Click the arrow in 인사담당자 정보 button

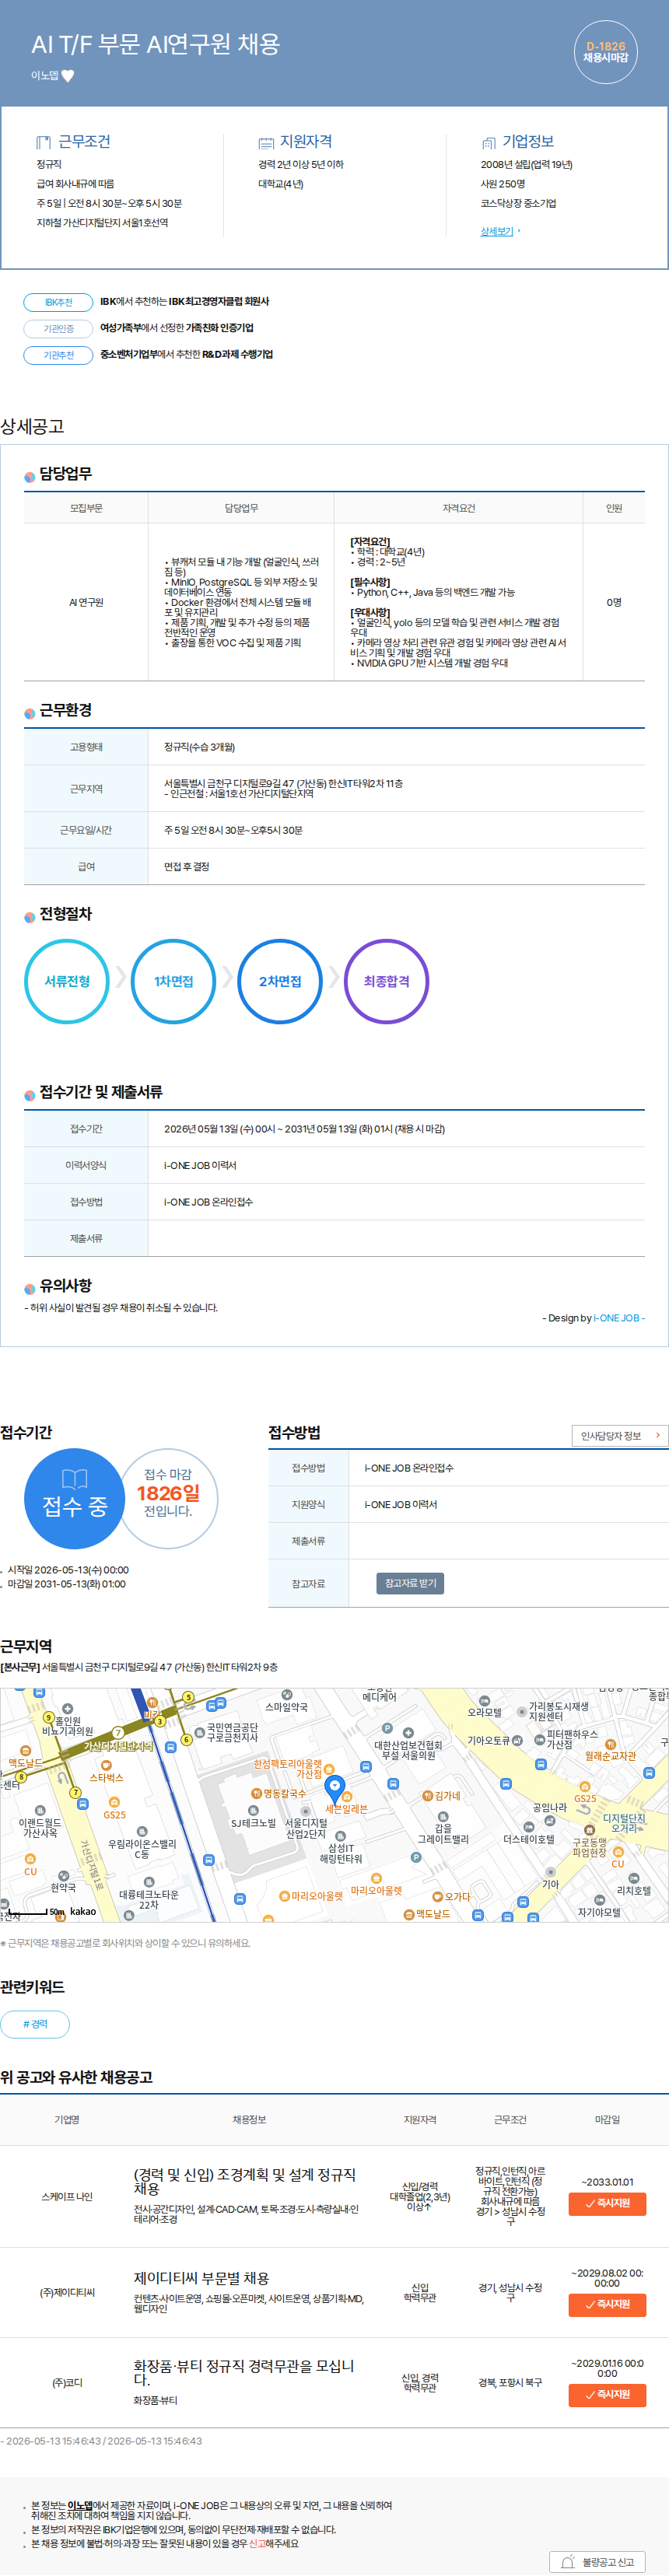pos(657,1435)
